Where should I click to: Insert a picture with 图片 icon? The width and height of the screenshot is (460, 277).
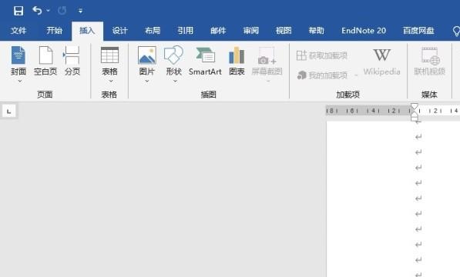coord(147,55)
